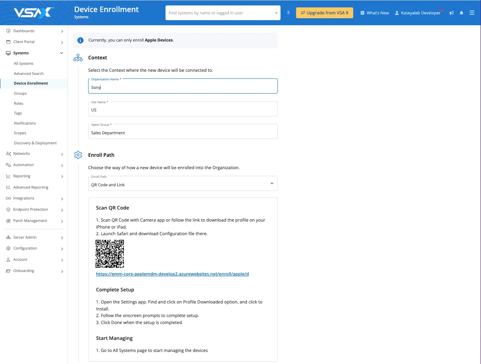This screenshot has height=364, width=481.
Task: Click the Agent Group field
Action: click(x=183, y=132)
